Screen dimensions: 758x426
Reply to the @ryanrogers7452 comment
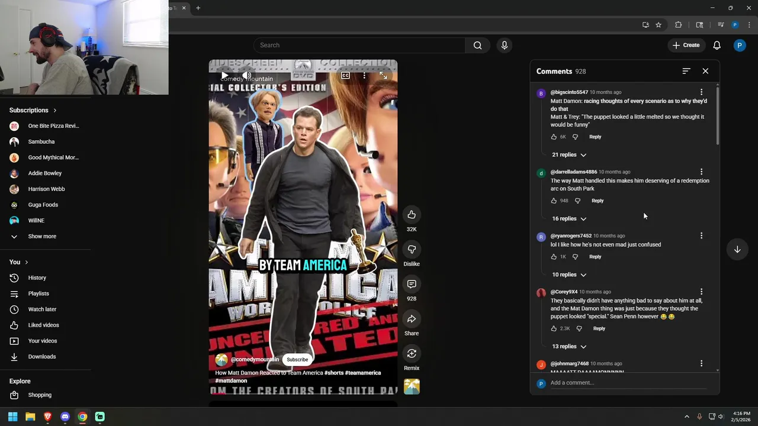tap(595, 257)
